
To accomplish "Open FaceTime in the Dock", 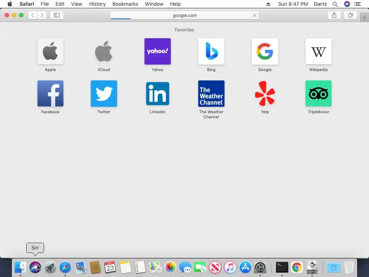I will [x=200, y=267].
